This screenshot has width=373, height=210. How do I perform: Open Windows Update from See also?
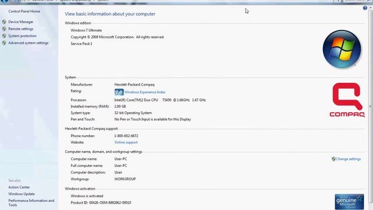pyautogui.click(x=22, y=194)
